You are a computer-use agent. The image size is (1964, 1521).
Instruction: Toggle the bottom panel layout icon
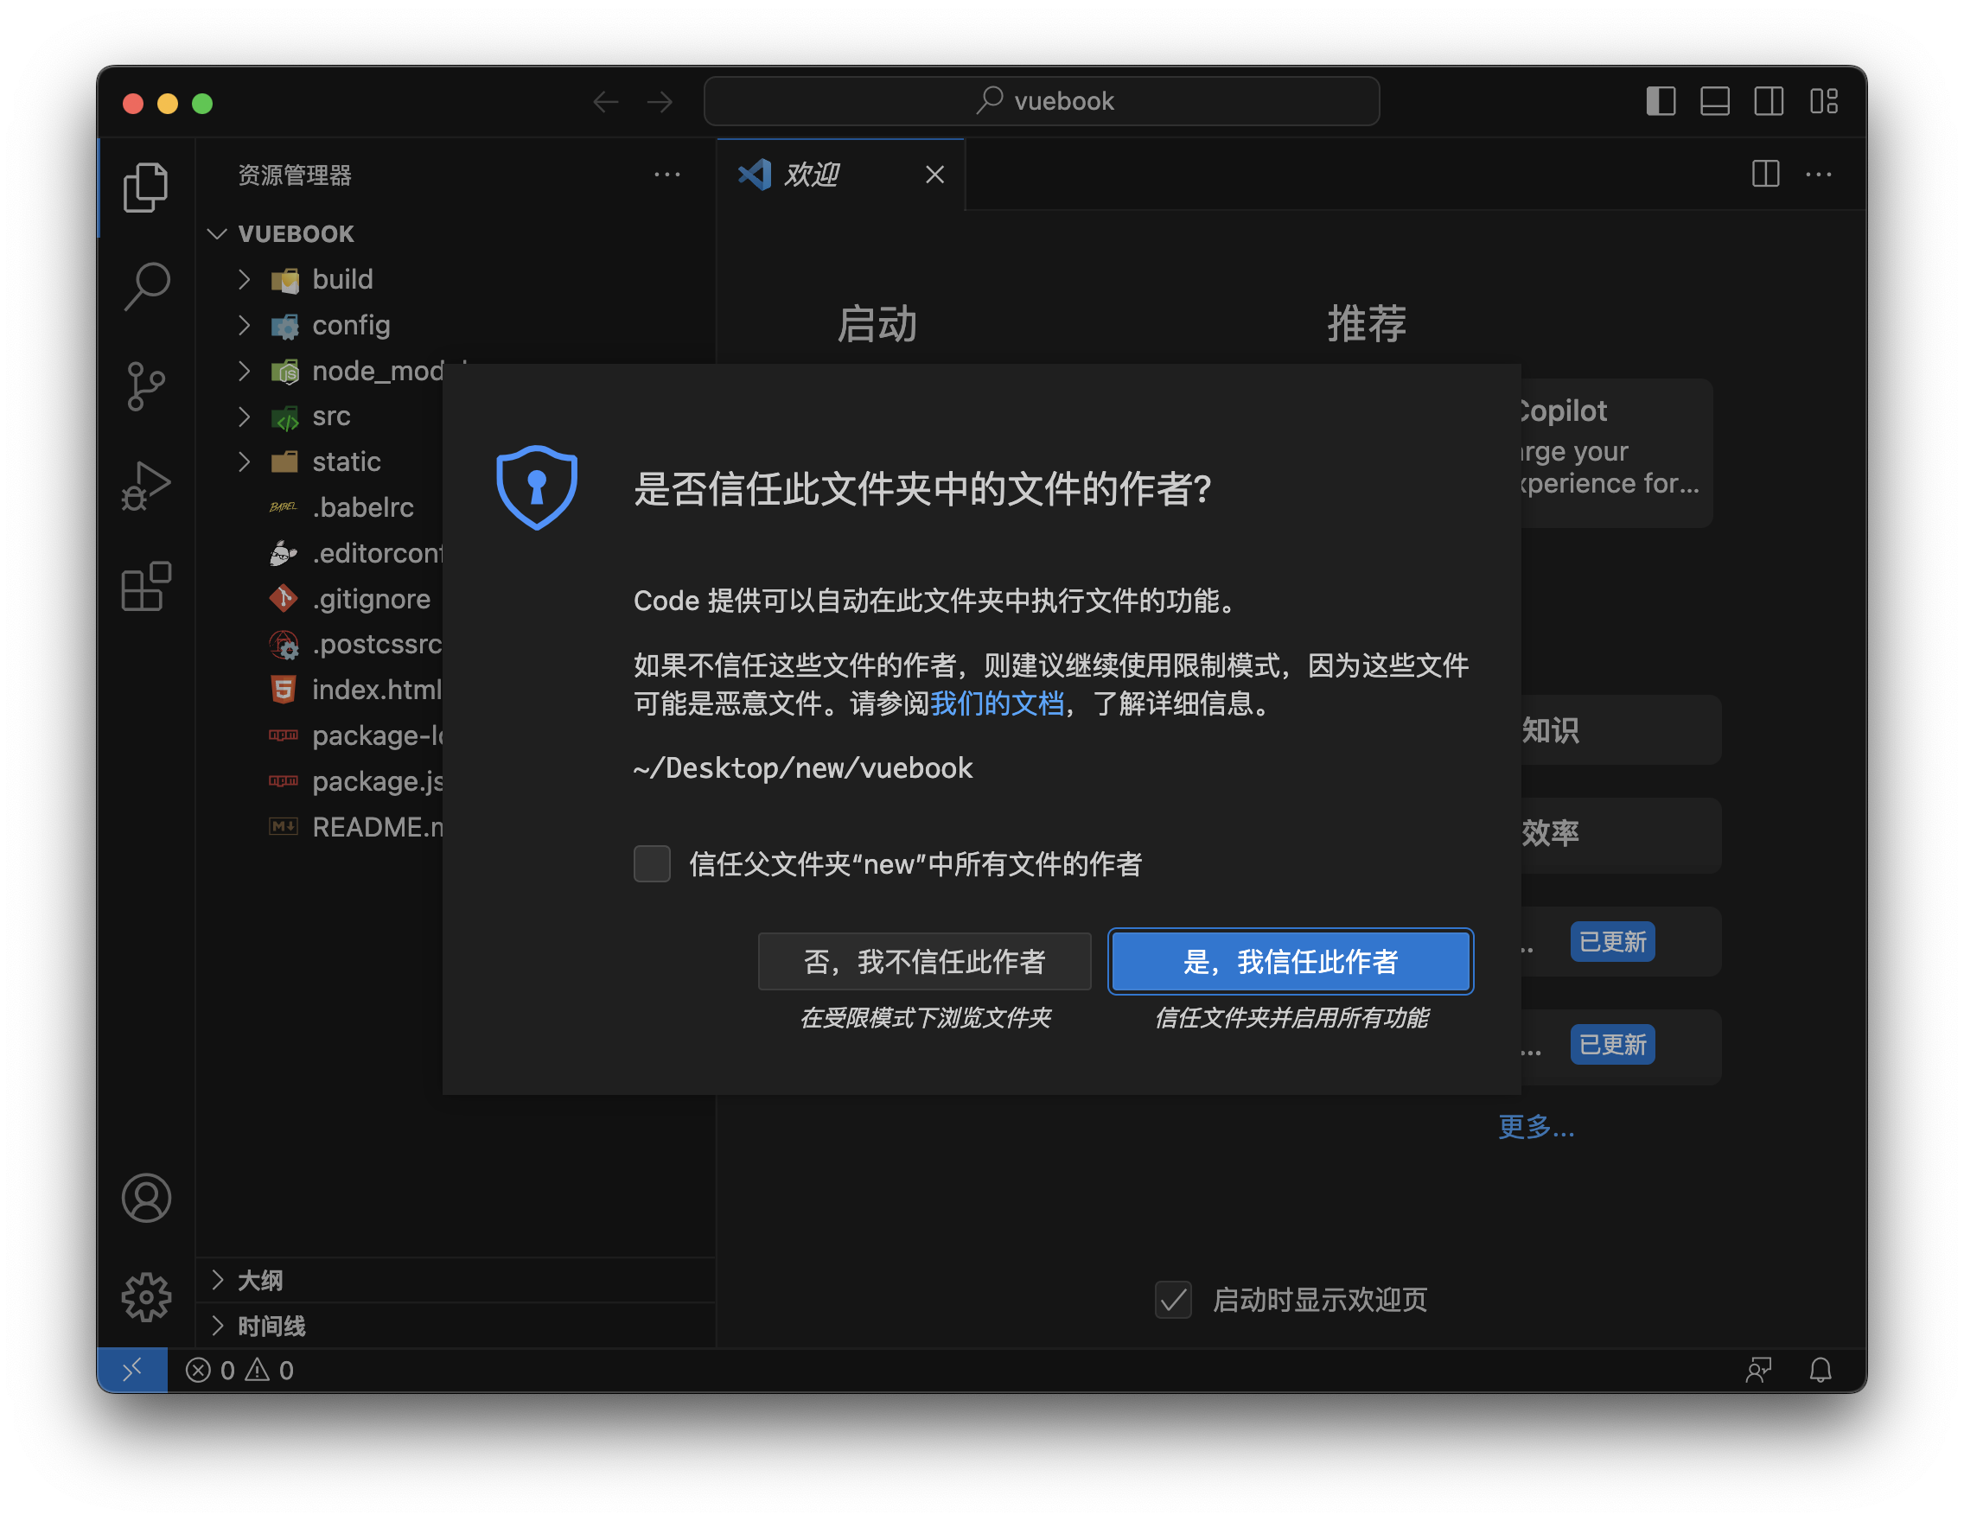[1714, 102]
